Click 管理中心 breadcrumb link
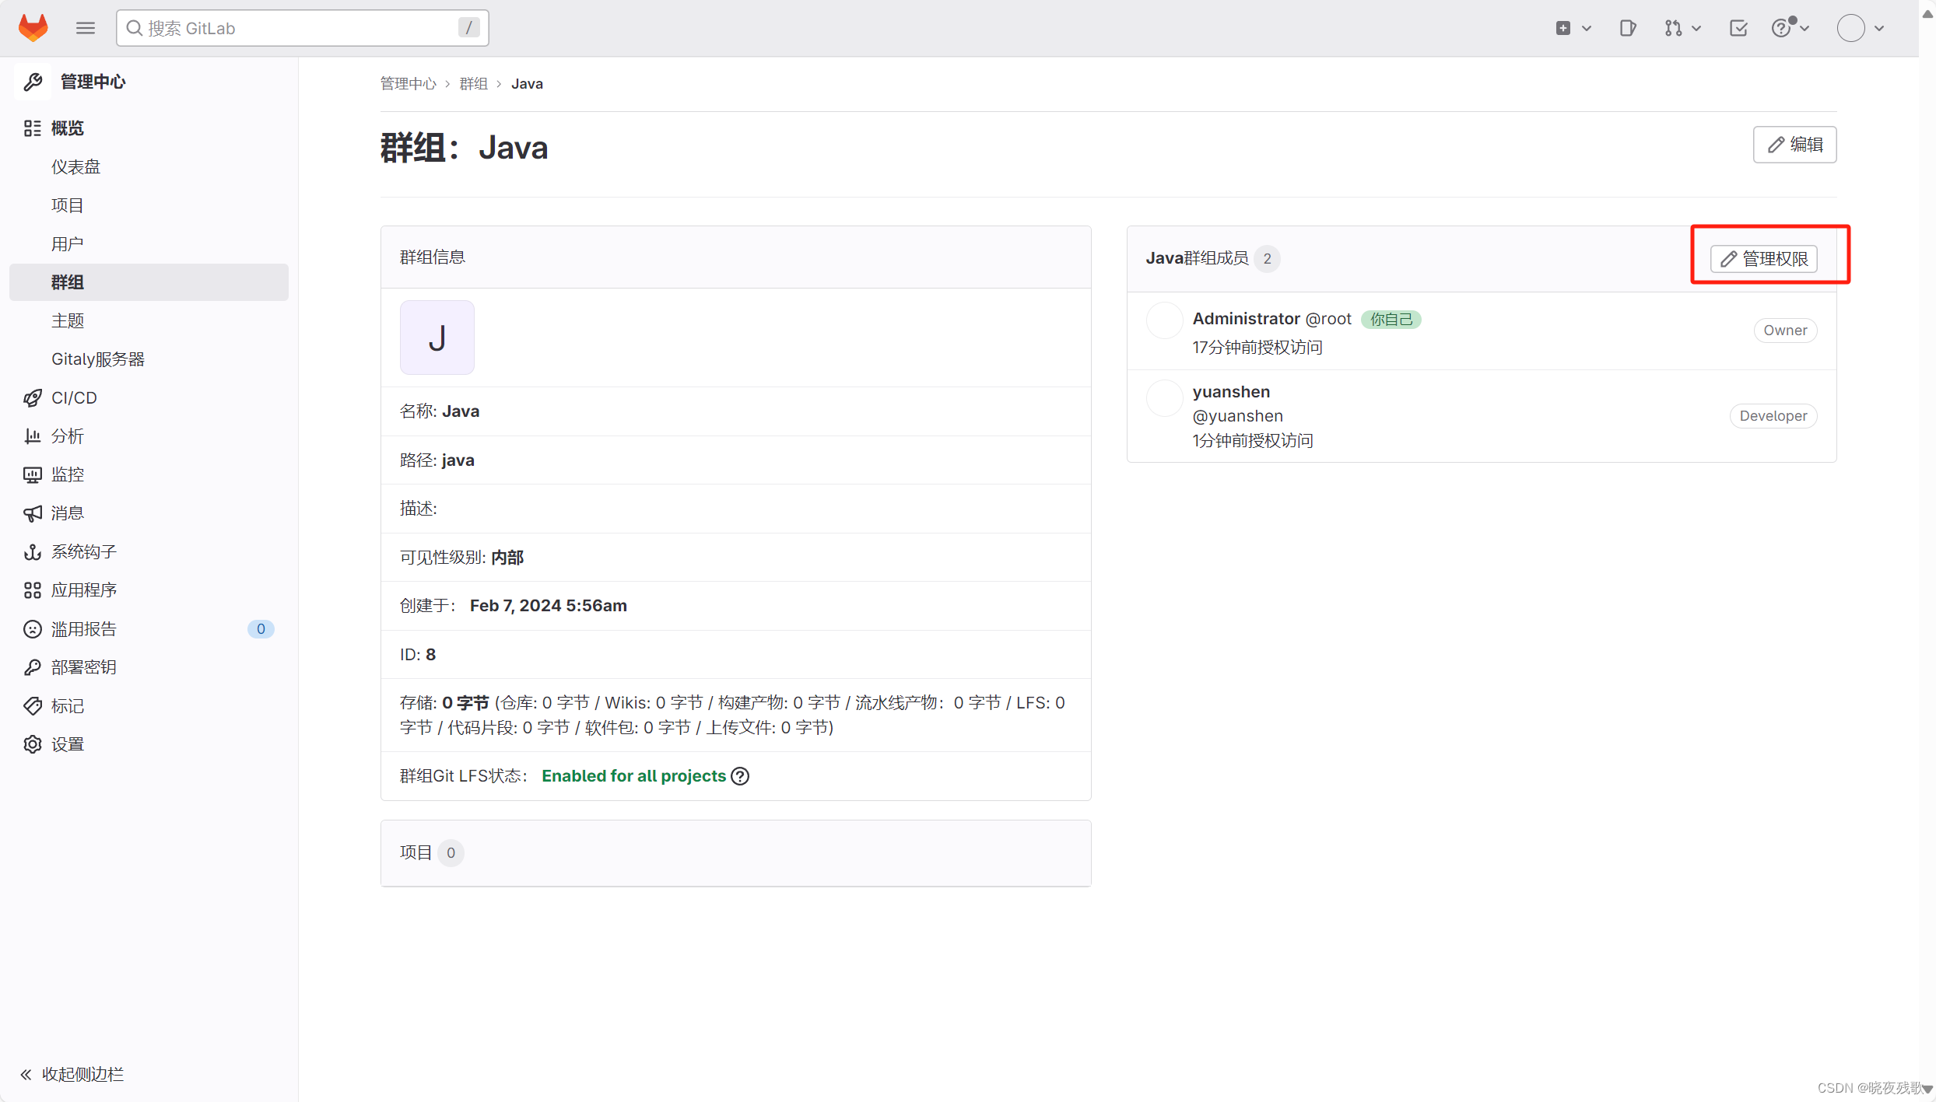This screenshot has width=1936, height=1102. click(408, 83)
